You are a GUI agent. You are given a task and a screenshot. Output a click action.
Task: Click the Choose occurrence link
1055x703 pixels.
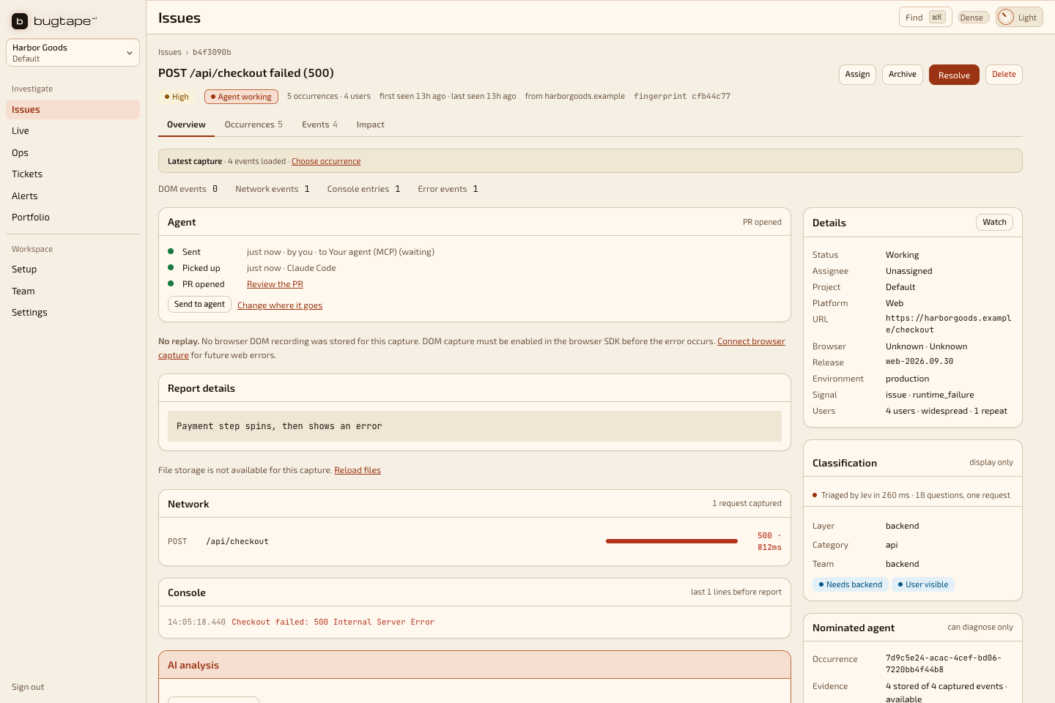click(326, 162)
